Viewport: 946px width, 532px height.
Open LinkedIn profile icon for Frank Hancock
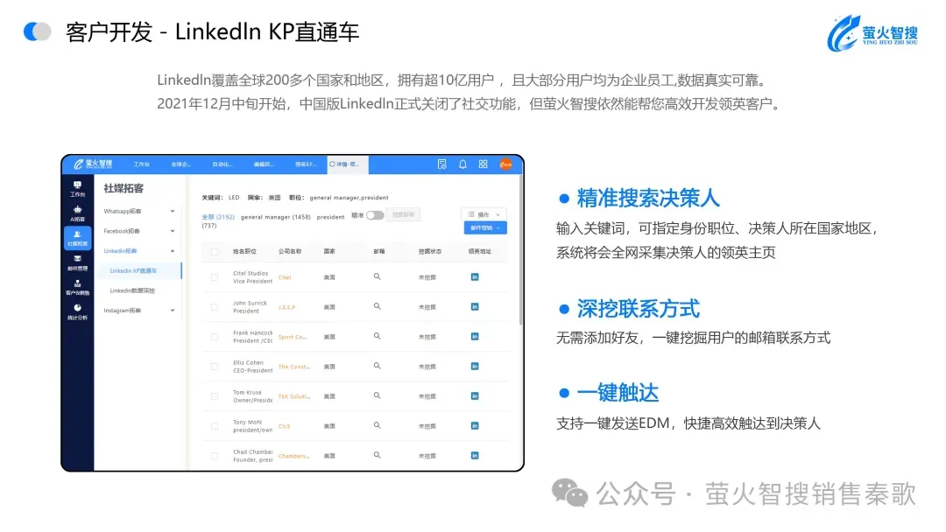coord(475,336)
